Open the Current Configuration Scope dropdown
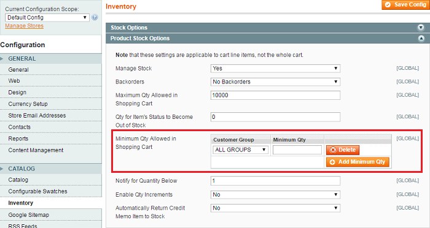Viewport: 430px width, 228px height. (47, 18)
